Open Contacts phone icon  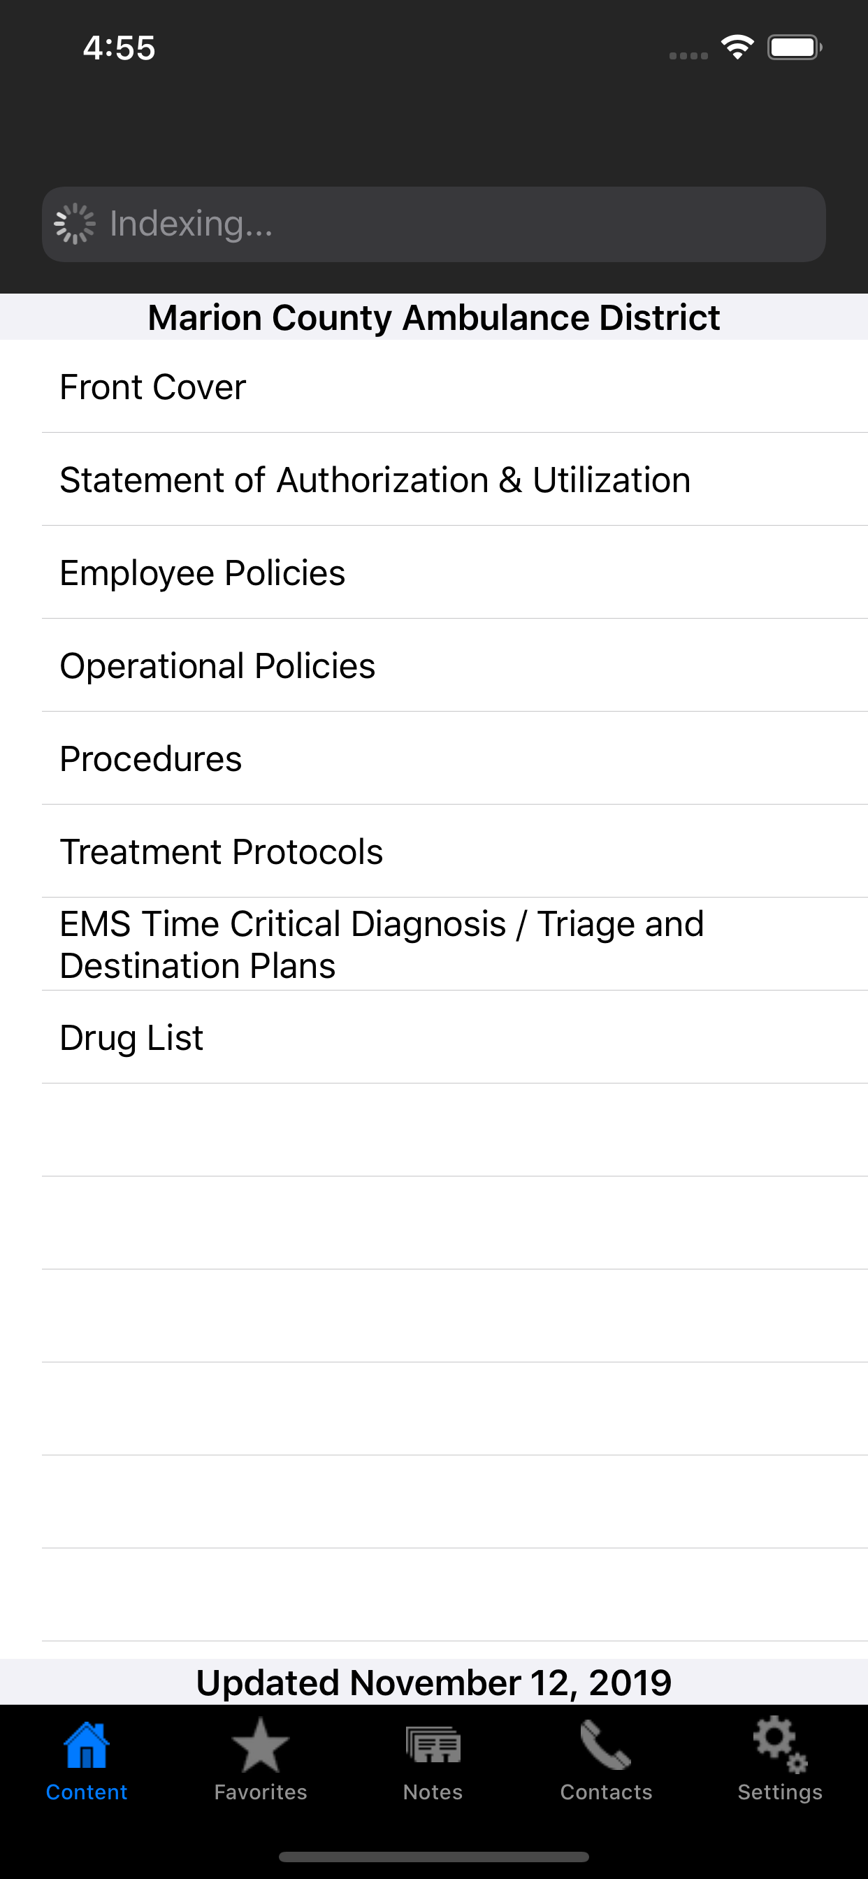[x=605, y=1745]
